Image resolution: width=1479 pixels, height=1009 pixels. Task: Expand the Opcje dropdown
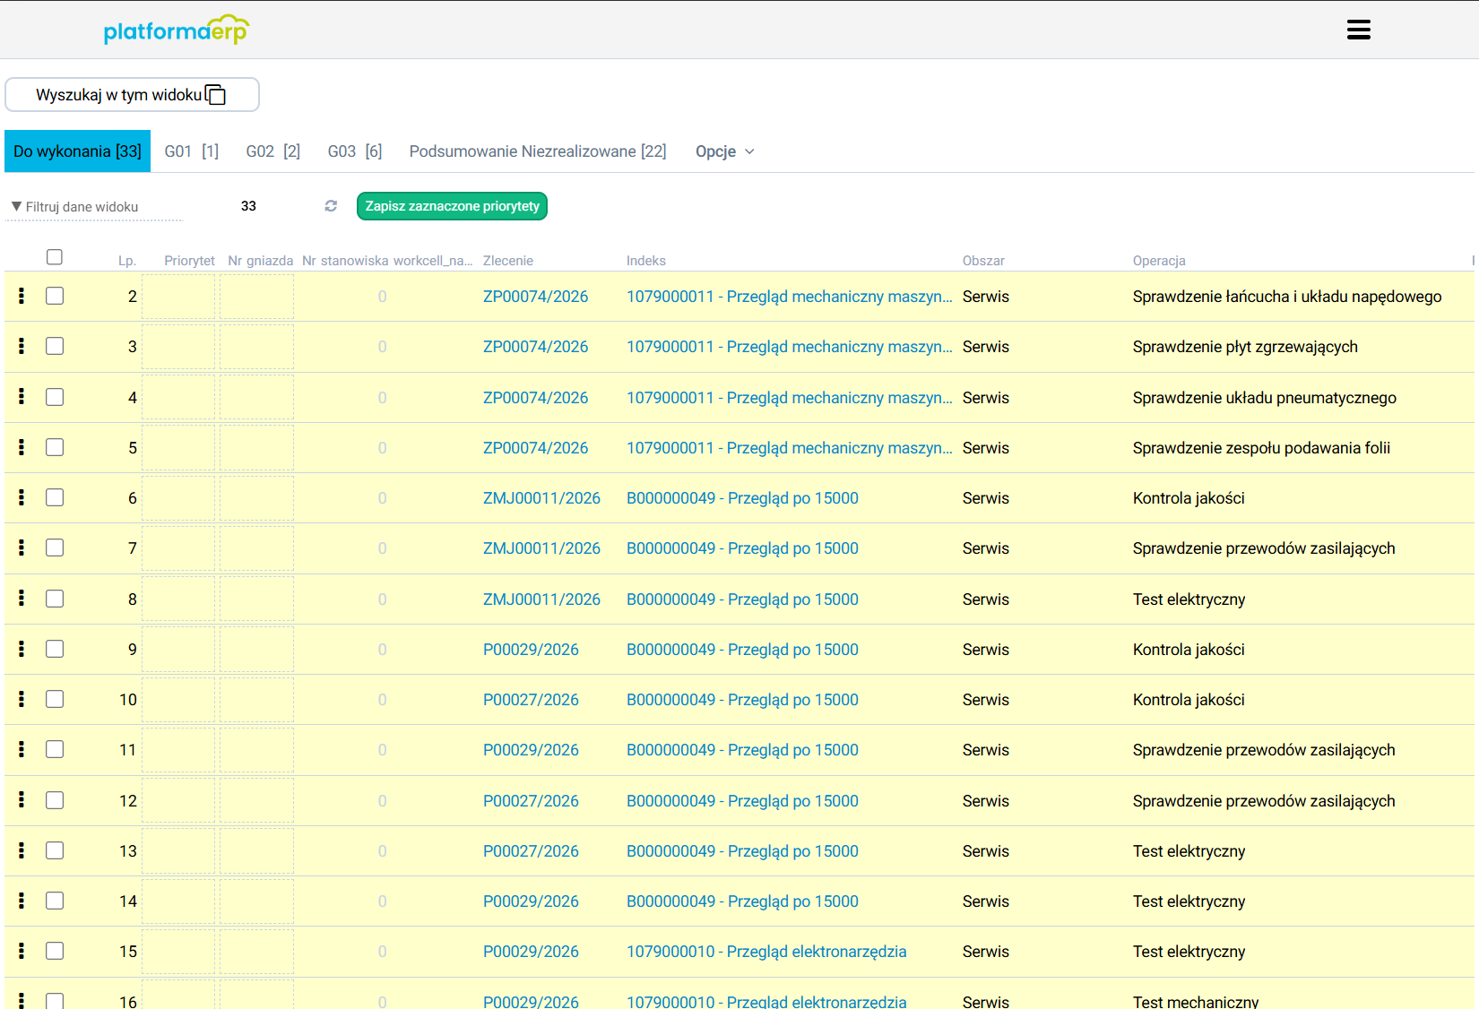click(724, 151)
